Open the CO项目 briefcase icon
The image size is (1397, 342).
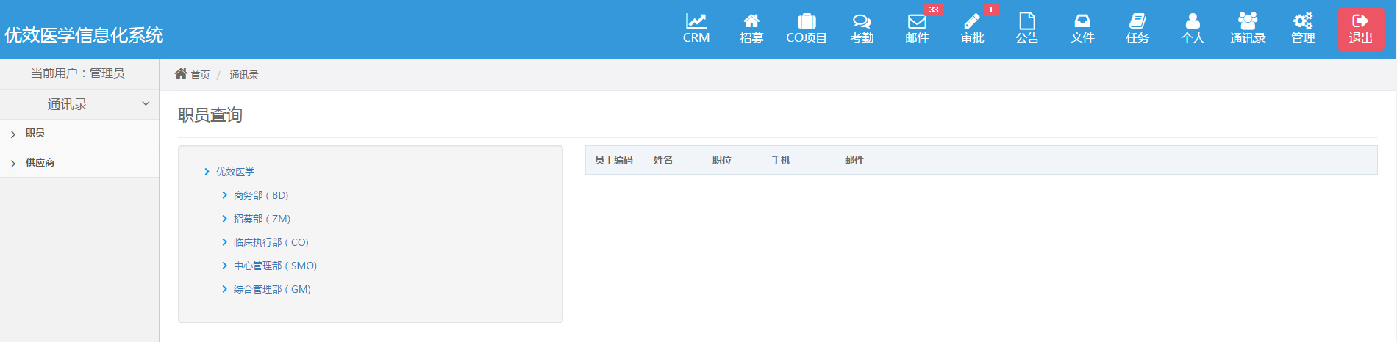tap(807, 22)
